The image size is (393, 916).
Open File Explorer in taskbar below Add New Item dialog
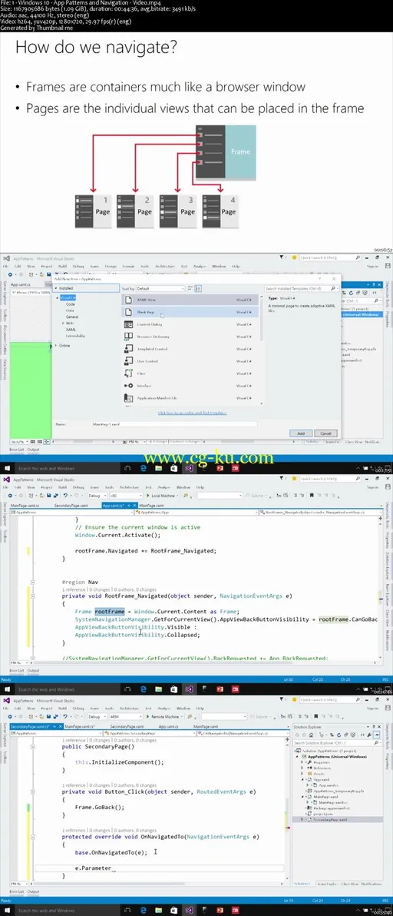coord(159,469)
